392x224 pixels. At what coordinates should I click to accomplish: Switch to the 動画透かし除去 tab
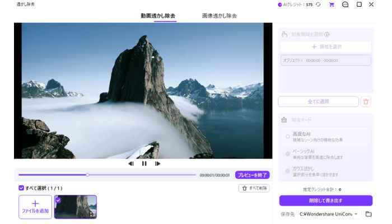click(158, 16)
